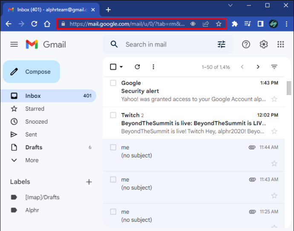The image size is (294, 231).
Task: Open a new browser tab
Action: tap(108, 10)
